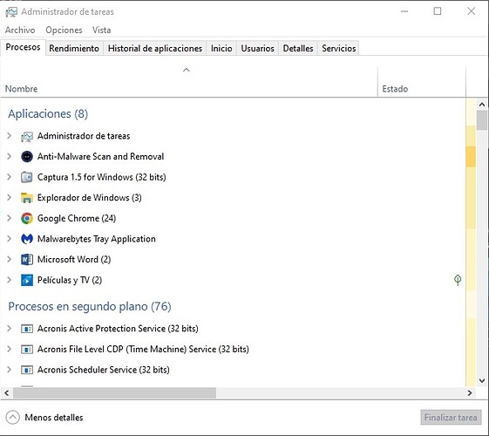Click Procesos en segundo plano (76) heading
This screenshot has width=489, height=436.
(90, 307)
